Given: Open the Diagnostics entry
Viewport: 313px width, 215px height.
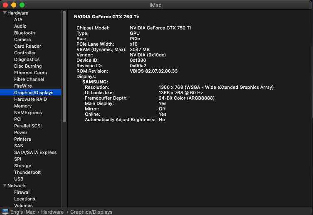Looking at the screenshot, I should (27, 59).
